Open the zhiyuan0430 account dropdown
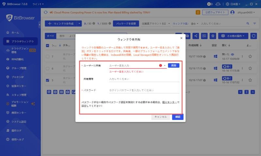Image resolution: width=261 pixels, height=156 pixels. [x=246, y=12]
